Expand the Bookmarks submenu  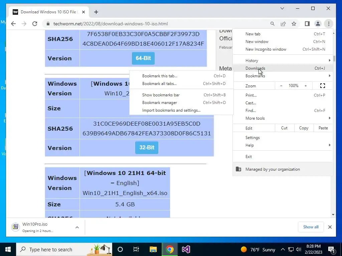click(283, 76)
